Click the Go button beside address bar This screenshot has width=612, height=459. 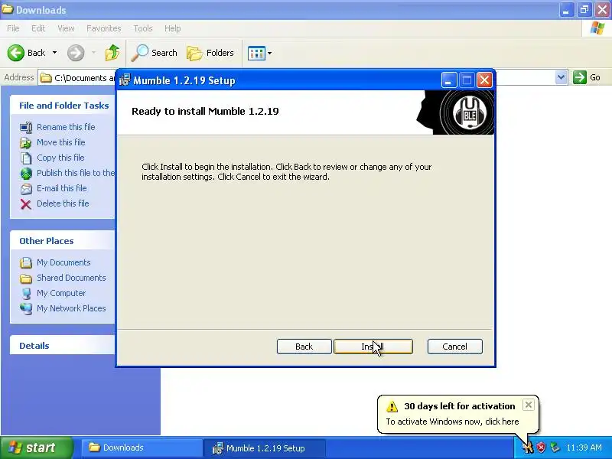coord(587,77)
